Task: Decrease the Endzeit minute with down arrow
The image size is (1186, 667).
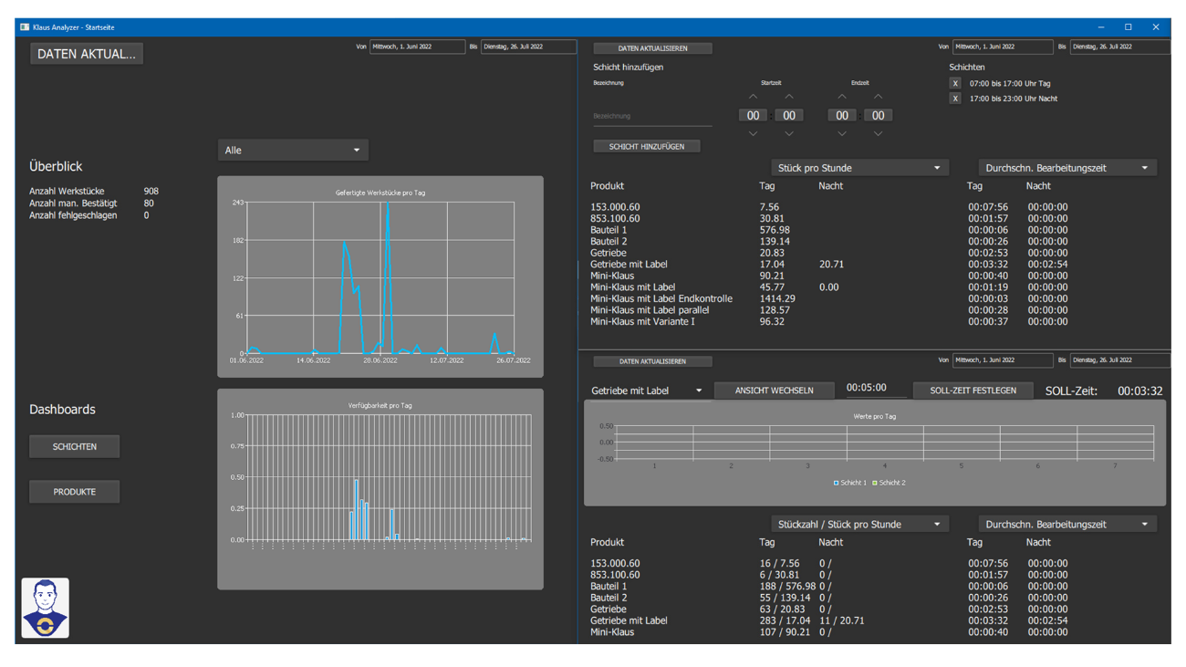Action: 878,134
